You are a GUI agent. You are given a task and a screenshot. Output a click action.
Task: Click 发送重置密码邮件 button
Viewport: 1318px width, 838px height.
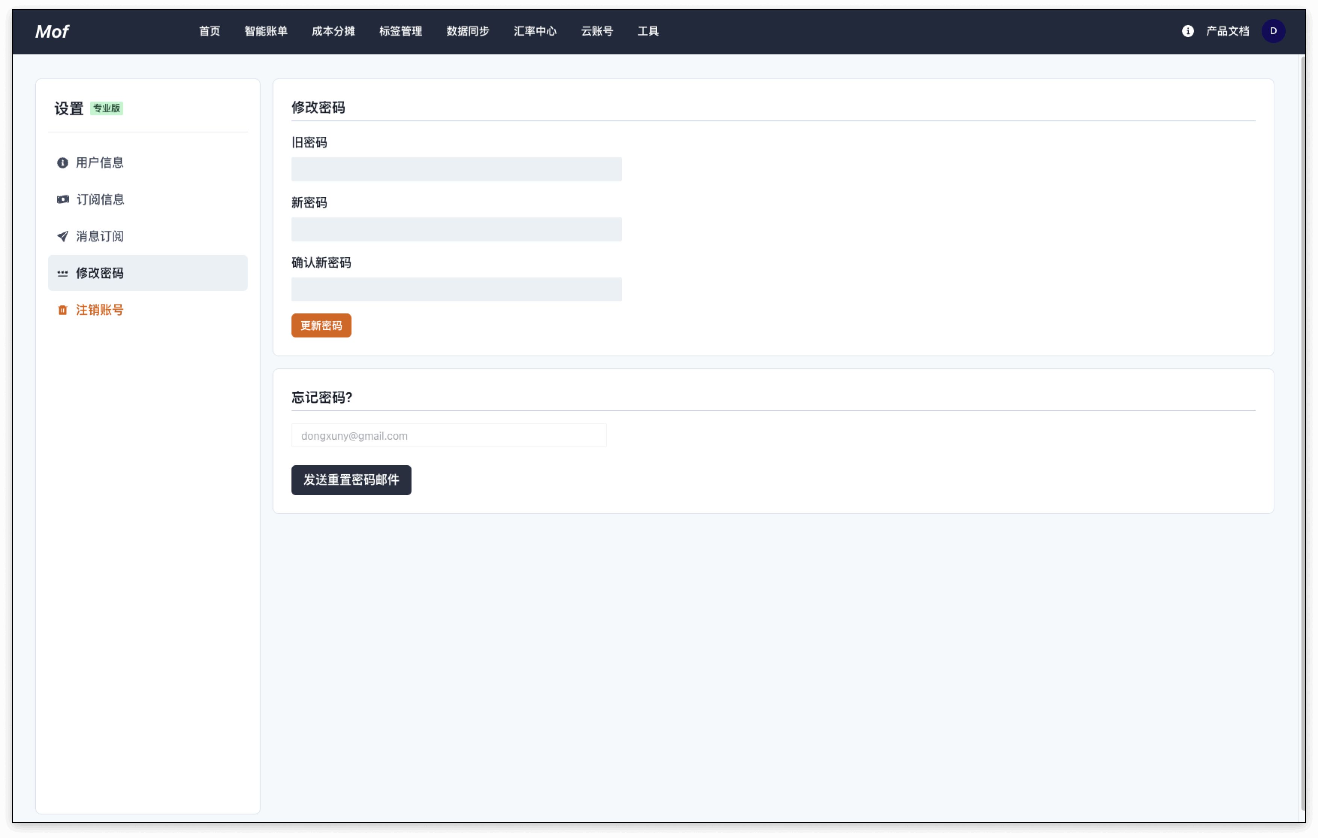click(x=351, y=480)
